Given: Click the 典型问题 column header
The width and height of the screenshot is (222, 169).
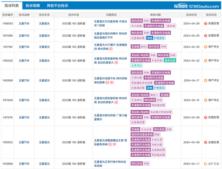Looking at the screenshot, I should coord(155,15).
